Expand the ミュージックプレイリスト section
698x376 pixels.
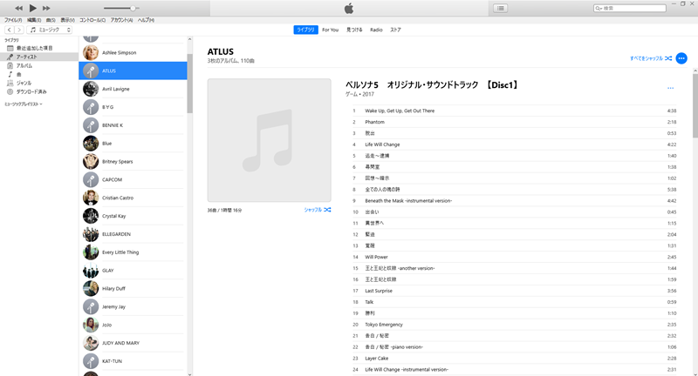pyautogui.click(x=24, y=104)
